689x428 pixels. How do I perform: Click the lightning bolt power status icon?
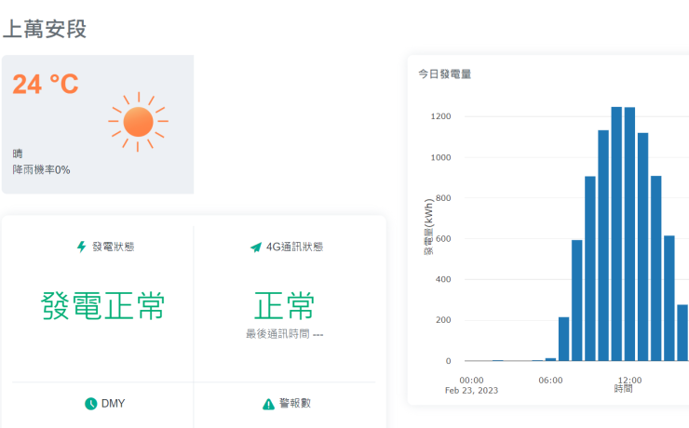pos(81,247)
